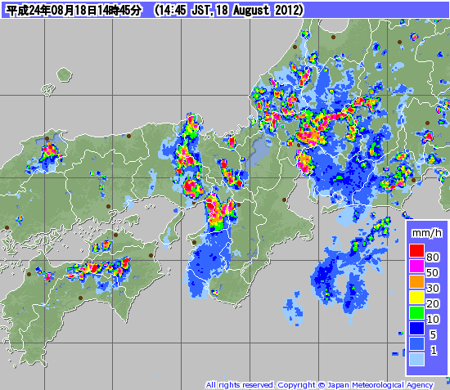Click the dark blue 5 mm/h swatch

416,328
